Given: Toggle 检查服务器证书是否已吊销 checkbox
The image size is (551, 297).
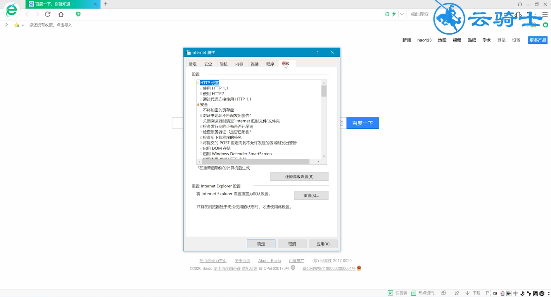Looking at the screenshot, I should [x=201, y=132].
